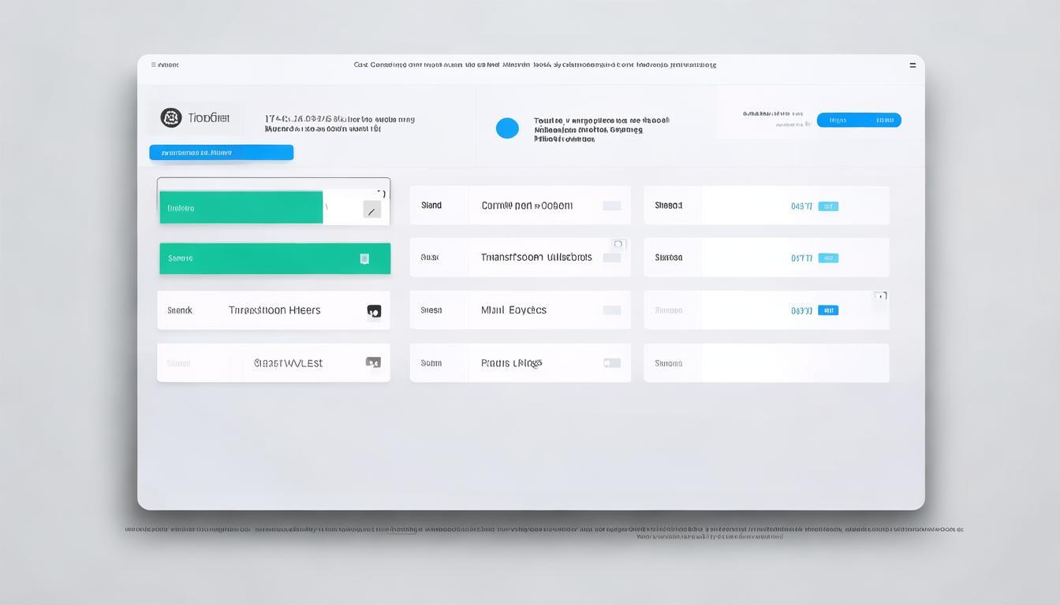Viewport: 1060px width, 605px height.
Task: Open the menu icon at top-right of window
Action: click(x=913, y=65)
